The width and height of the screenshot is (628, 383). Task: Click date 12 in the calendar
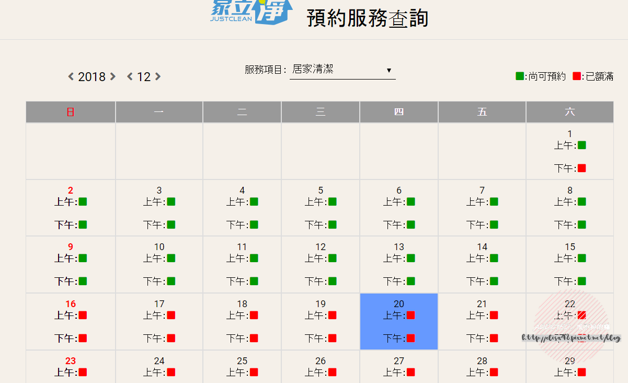point(321,247)
